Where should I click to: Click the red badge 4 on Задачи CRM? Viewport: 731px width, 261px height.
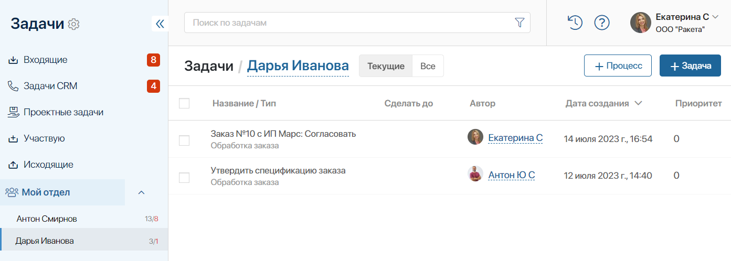click(x=153, y=86)
